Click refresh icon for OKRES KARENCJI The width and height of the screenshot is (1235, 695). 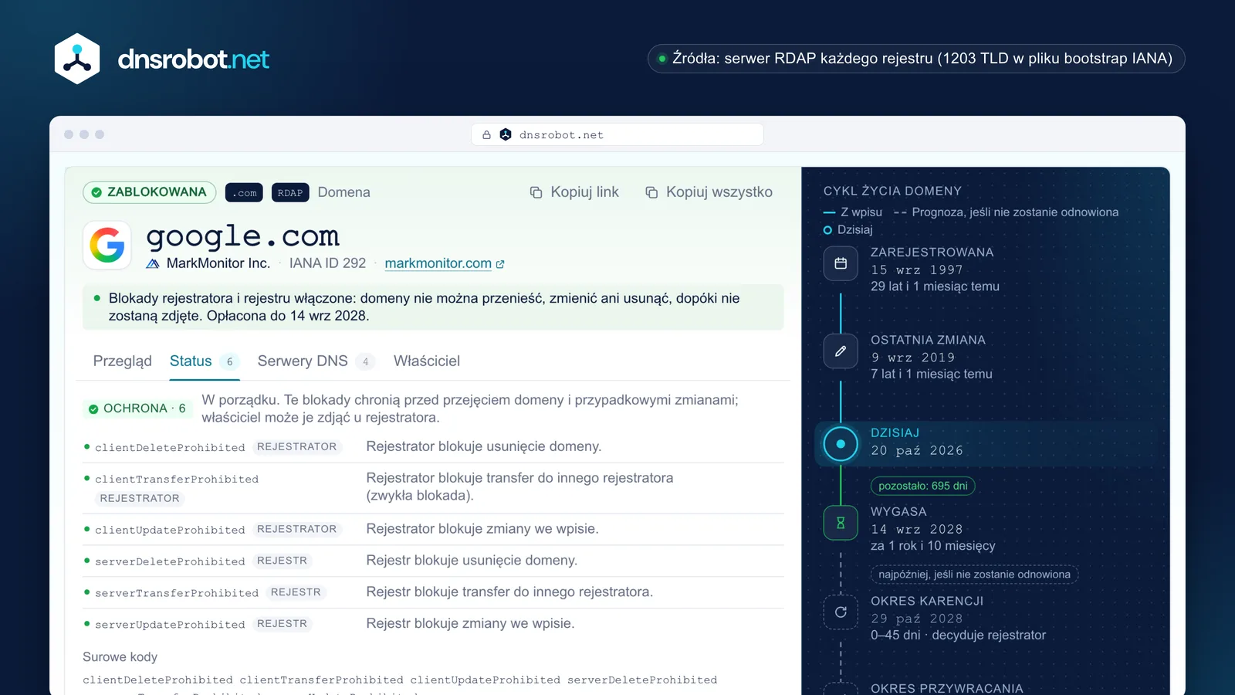(841, 612)
